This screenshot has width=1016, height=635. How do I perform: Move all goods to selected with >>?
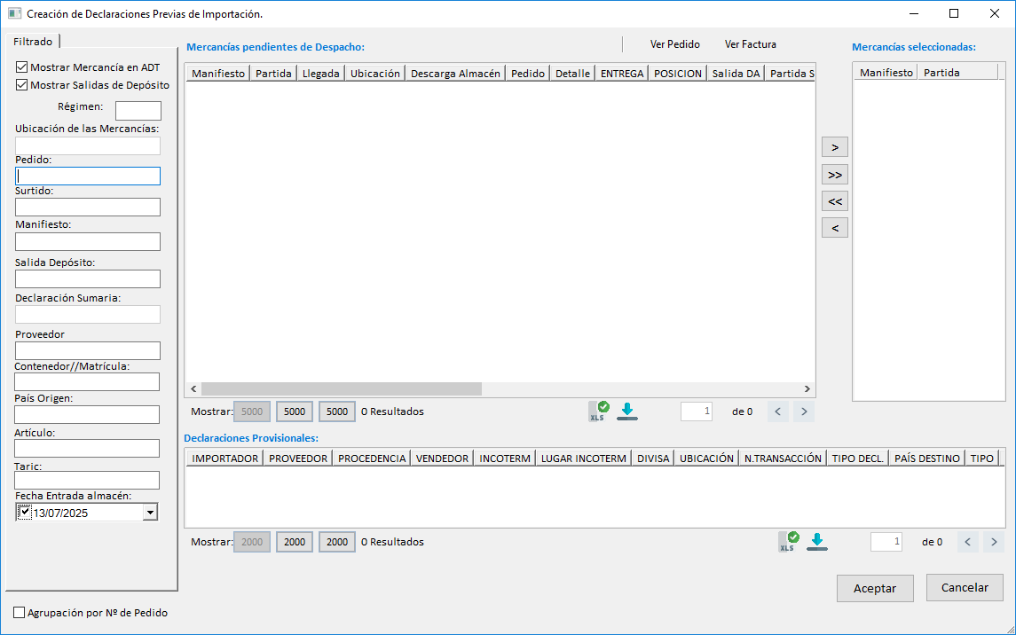pyautogui.click(x=834, y=175)
